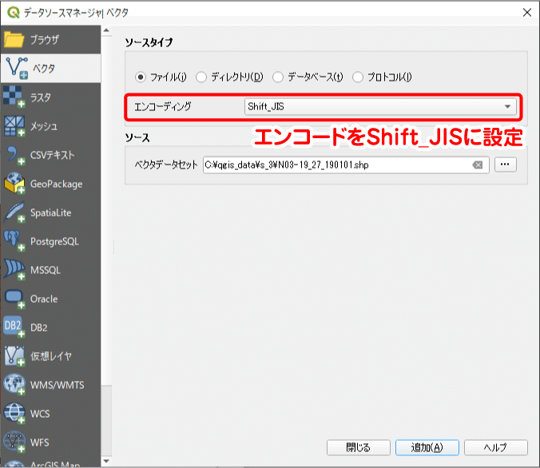Switch to the メッシュ tab label

pos(44,126)
